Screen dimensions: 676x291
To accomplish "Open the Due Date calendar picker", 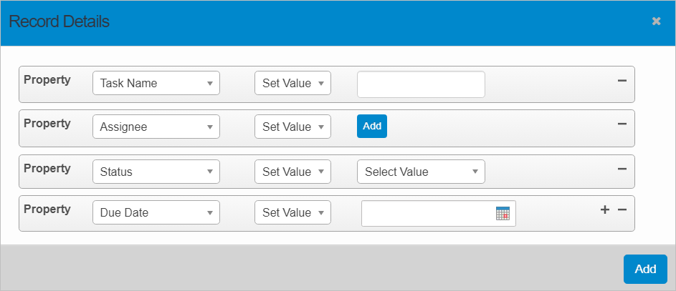I will pyautogui.click(x=503, y=213).
